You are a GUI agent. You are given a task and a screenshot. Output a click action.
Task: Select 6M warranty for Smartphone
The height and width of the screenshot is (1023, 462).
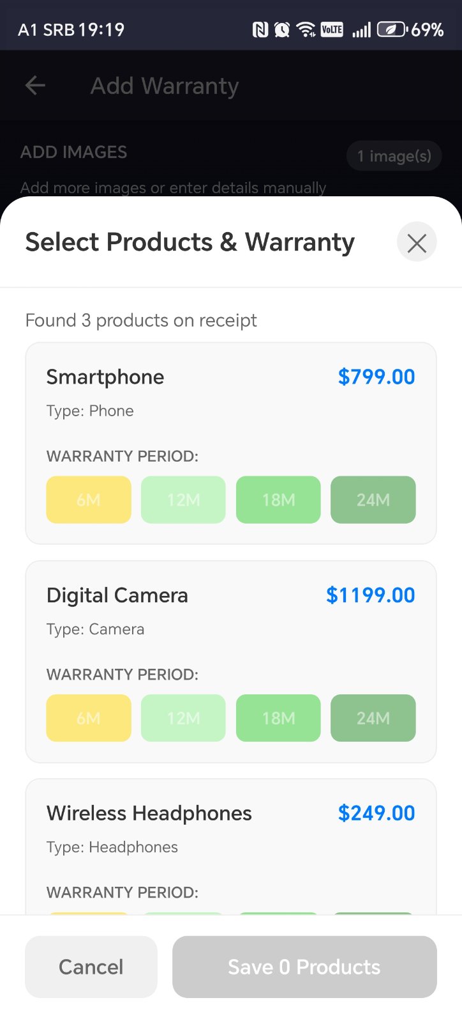88,499
